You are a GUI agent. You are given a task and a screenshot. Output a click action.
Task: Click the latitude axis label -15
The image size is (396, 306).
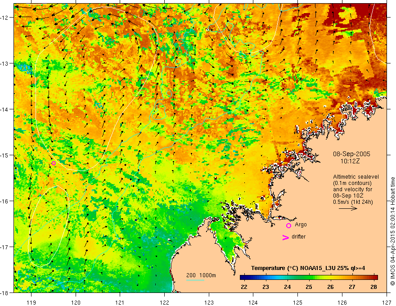[4, 155]
